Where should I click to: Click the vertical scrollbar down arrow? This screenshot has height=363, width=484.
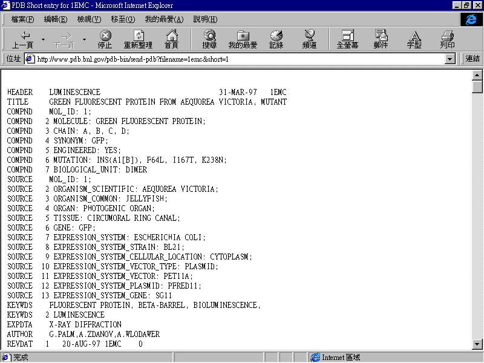477,345
